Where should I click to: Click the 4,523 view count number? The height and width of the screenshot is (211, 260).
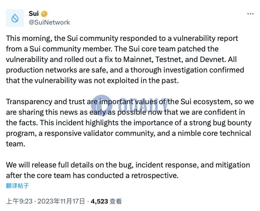[99, 201]
